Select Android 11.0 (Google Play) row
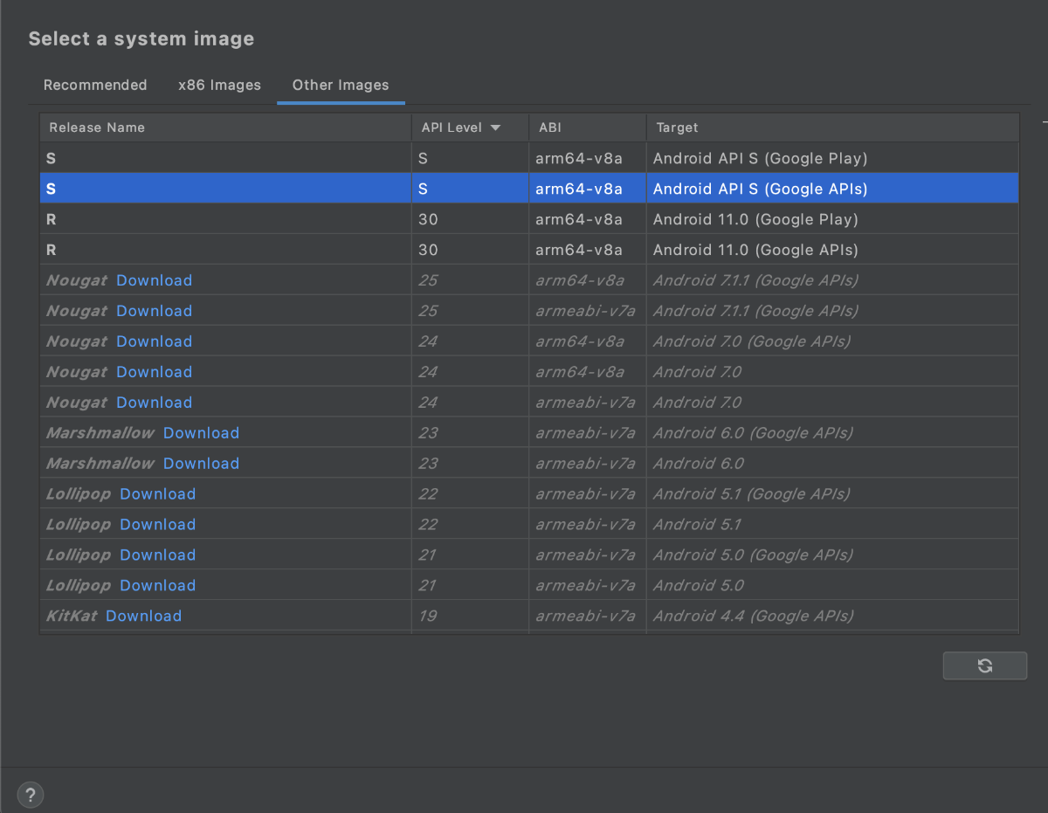Screen dimensions: 1048x813 click(x=529, y=219)
